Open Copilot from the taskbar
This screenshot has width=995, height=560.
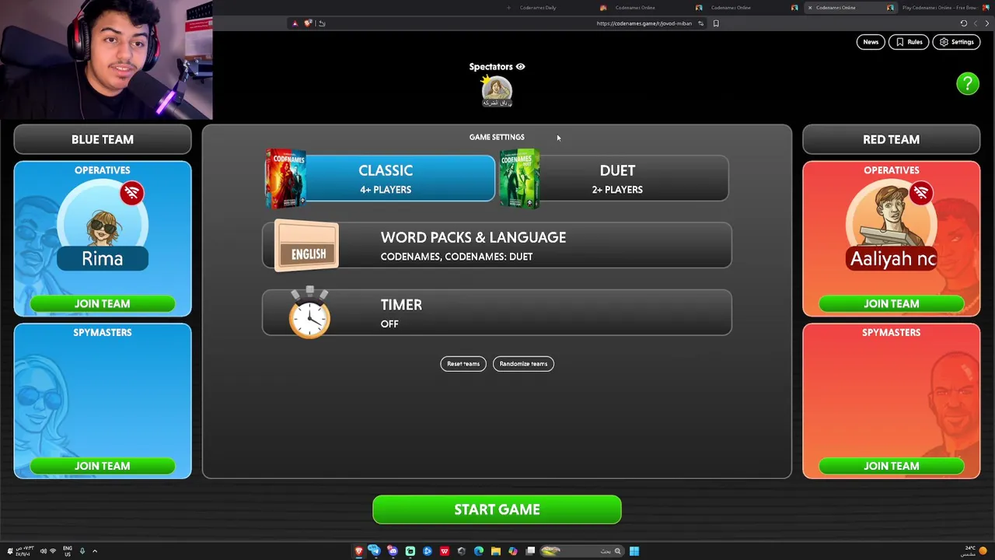pyautogui.click(x=513, y=551)
